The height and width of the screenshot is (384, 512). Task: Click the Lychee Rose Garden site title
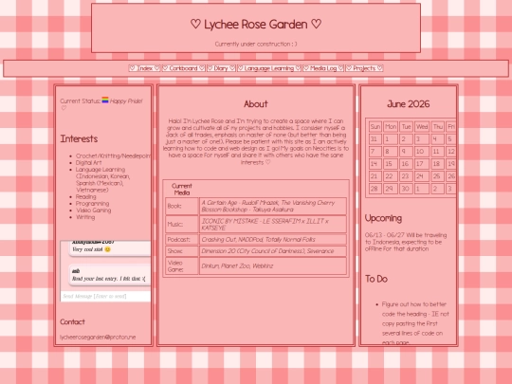click(x=256, y=24)
